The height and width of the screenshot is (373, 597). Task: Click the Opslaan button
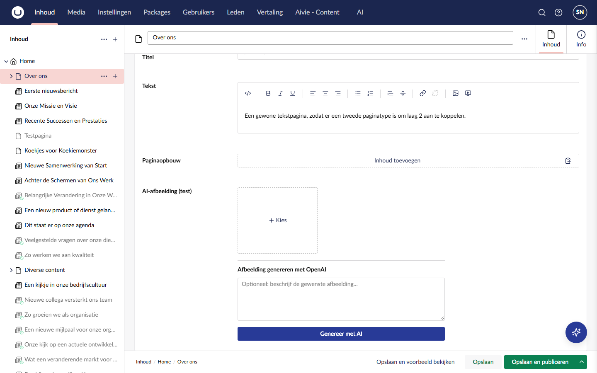[483, 362]
